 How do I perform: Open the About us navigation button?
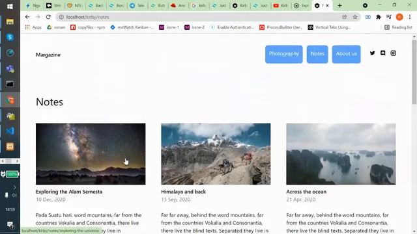(346, 54)
